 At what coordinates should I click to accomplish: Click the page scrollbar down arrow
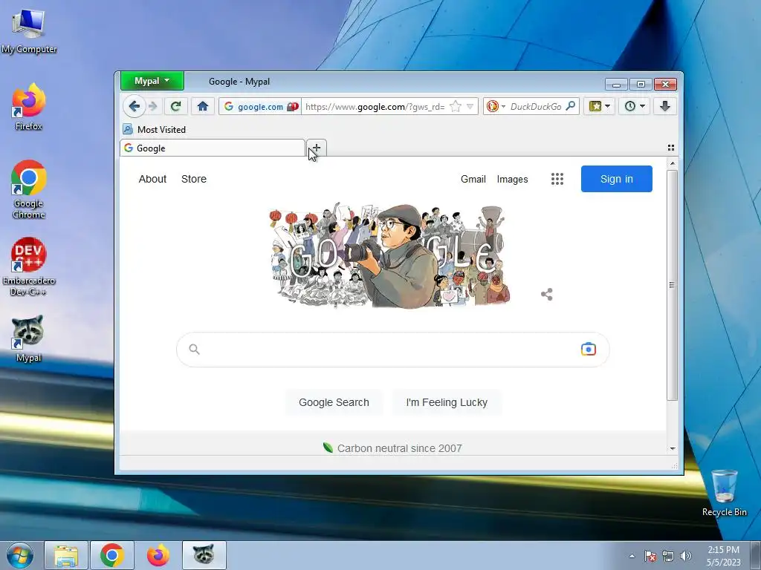pyautogui.click(x=672, y=448)
